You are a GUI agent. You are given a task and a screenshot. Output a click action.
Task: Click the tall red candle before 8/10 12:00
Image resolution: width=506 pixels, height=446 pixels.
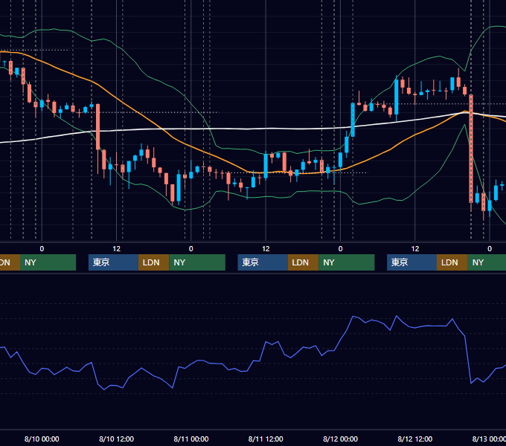pyautogui.click(x=97, y=127)
